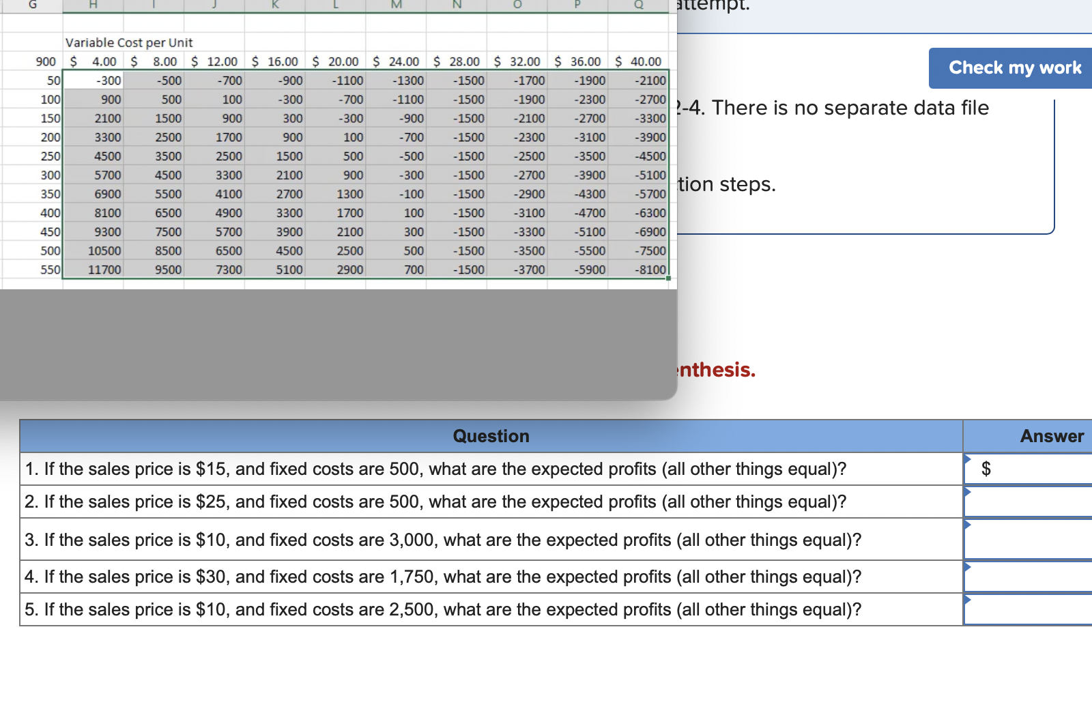
Task: Click the answer field for question 1
Action: point(1024,469)
